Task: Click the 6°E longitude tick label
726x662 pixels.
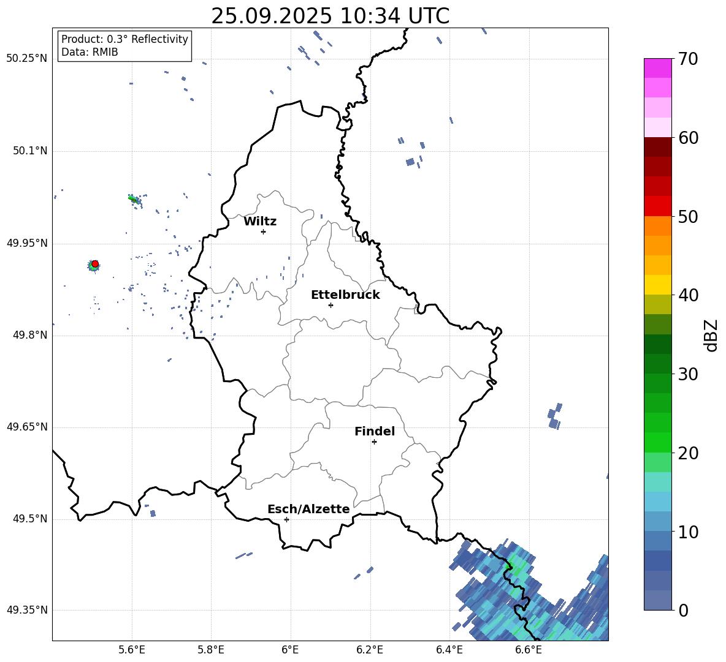Action: (x=290, y=650)
